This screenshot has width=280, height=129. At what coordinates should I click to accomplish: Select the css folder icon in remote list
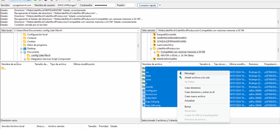(x=144, y=72)
